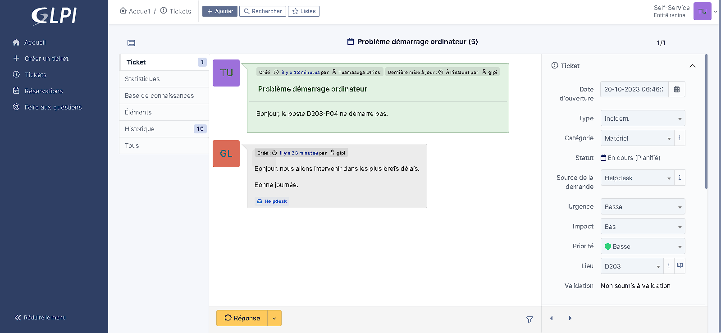This screenshot has height=333, width=721.
Task: Open the calendar picker for opening date
Action: coord(676,89)
